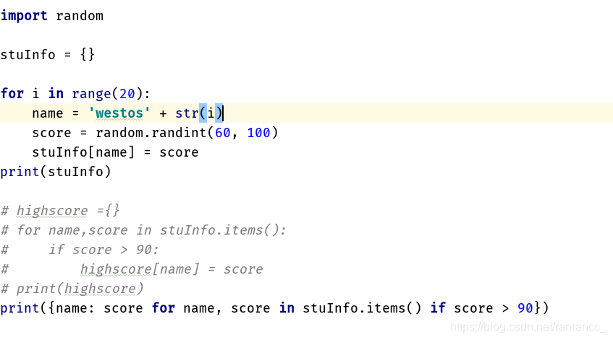Click the comment 'for name,score in stuInfo.items():'

click(x=151, y=230)
